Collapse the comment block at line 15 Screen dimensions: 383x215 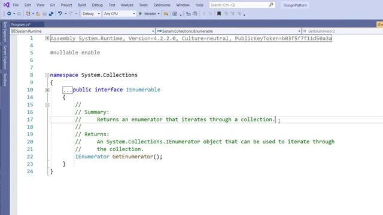47,105
